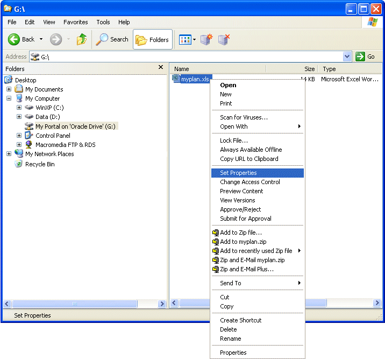Expand the My Documents node
The width and height of the screenshot is (385, 359).
pyautogui.click(x=9, y=89)
